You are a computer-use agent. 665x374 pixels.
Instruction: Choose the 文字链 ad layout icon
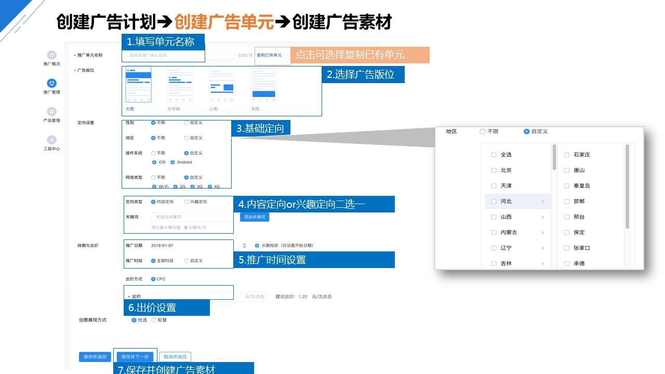click(180, 85)
